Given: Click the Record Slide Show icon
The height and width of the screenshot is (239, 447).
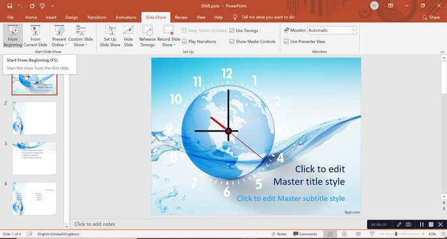Looking at the screenshot, I should [x=169, y=30].
